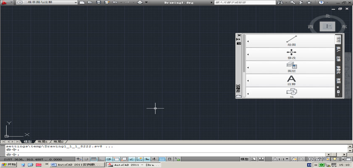Select the 参数化 ribbon tab
Viewport: 353px width, 168px height.
point(338,70)
